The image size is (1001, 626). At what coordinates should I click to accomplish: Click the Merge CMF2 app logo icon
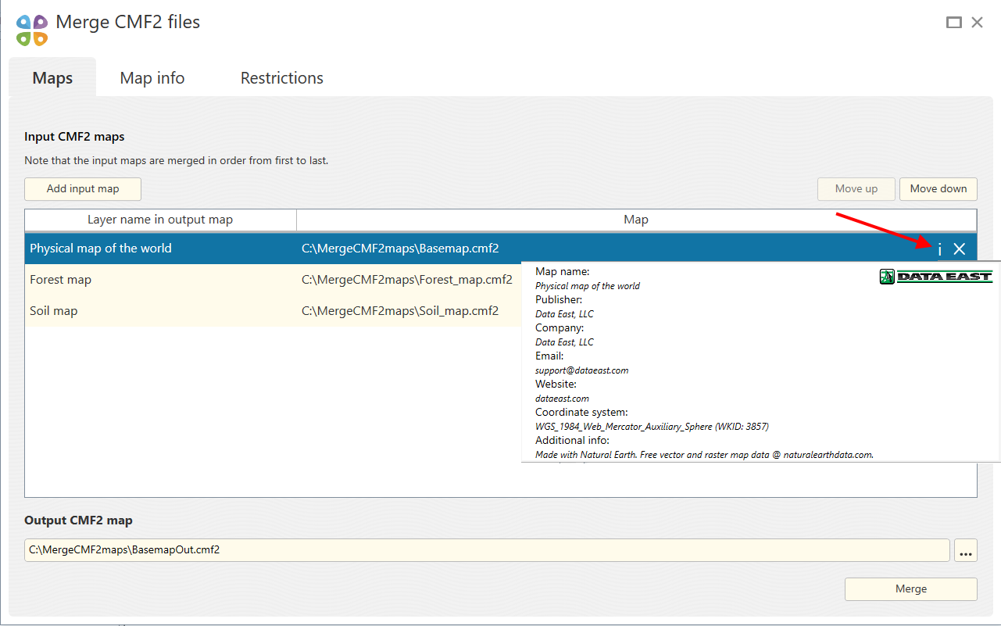tap(32, 30)
